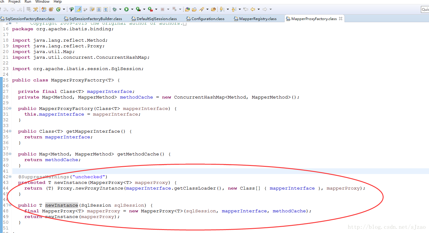This screenshot has width=429, height=233.
Task: Click the SqlSession import line
Action: 78,69
